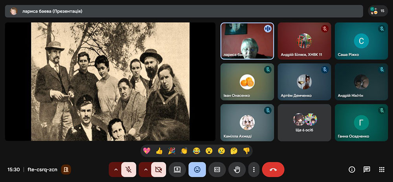Image resolution: width=393 pixels, height=182 pixels.
Task: Select лариса баева's video tile
Action: pyautogui.click(x=247, y=41)
